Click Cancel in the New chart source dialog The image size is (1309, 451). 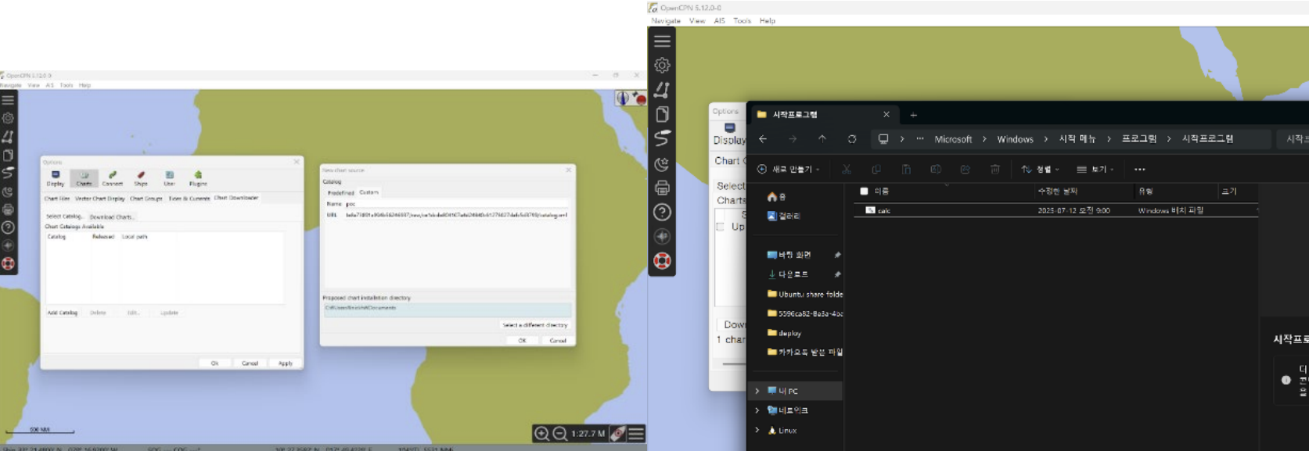pyautogui.click(x=557, y=341)
